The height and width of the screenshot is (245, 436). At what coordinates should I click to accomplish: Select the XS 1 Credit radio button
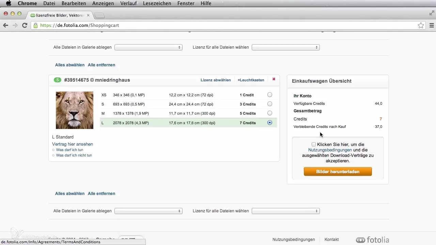(270, 95)
